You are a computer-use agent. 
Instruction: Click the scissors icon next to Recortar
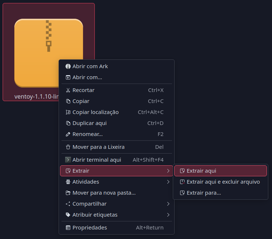(68, 90)
